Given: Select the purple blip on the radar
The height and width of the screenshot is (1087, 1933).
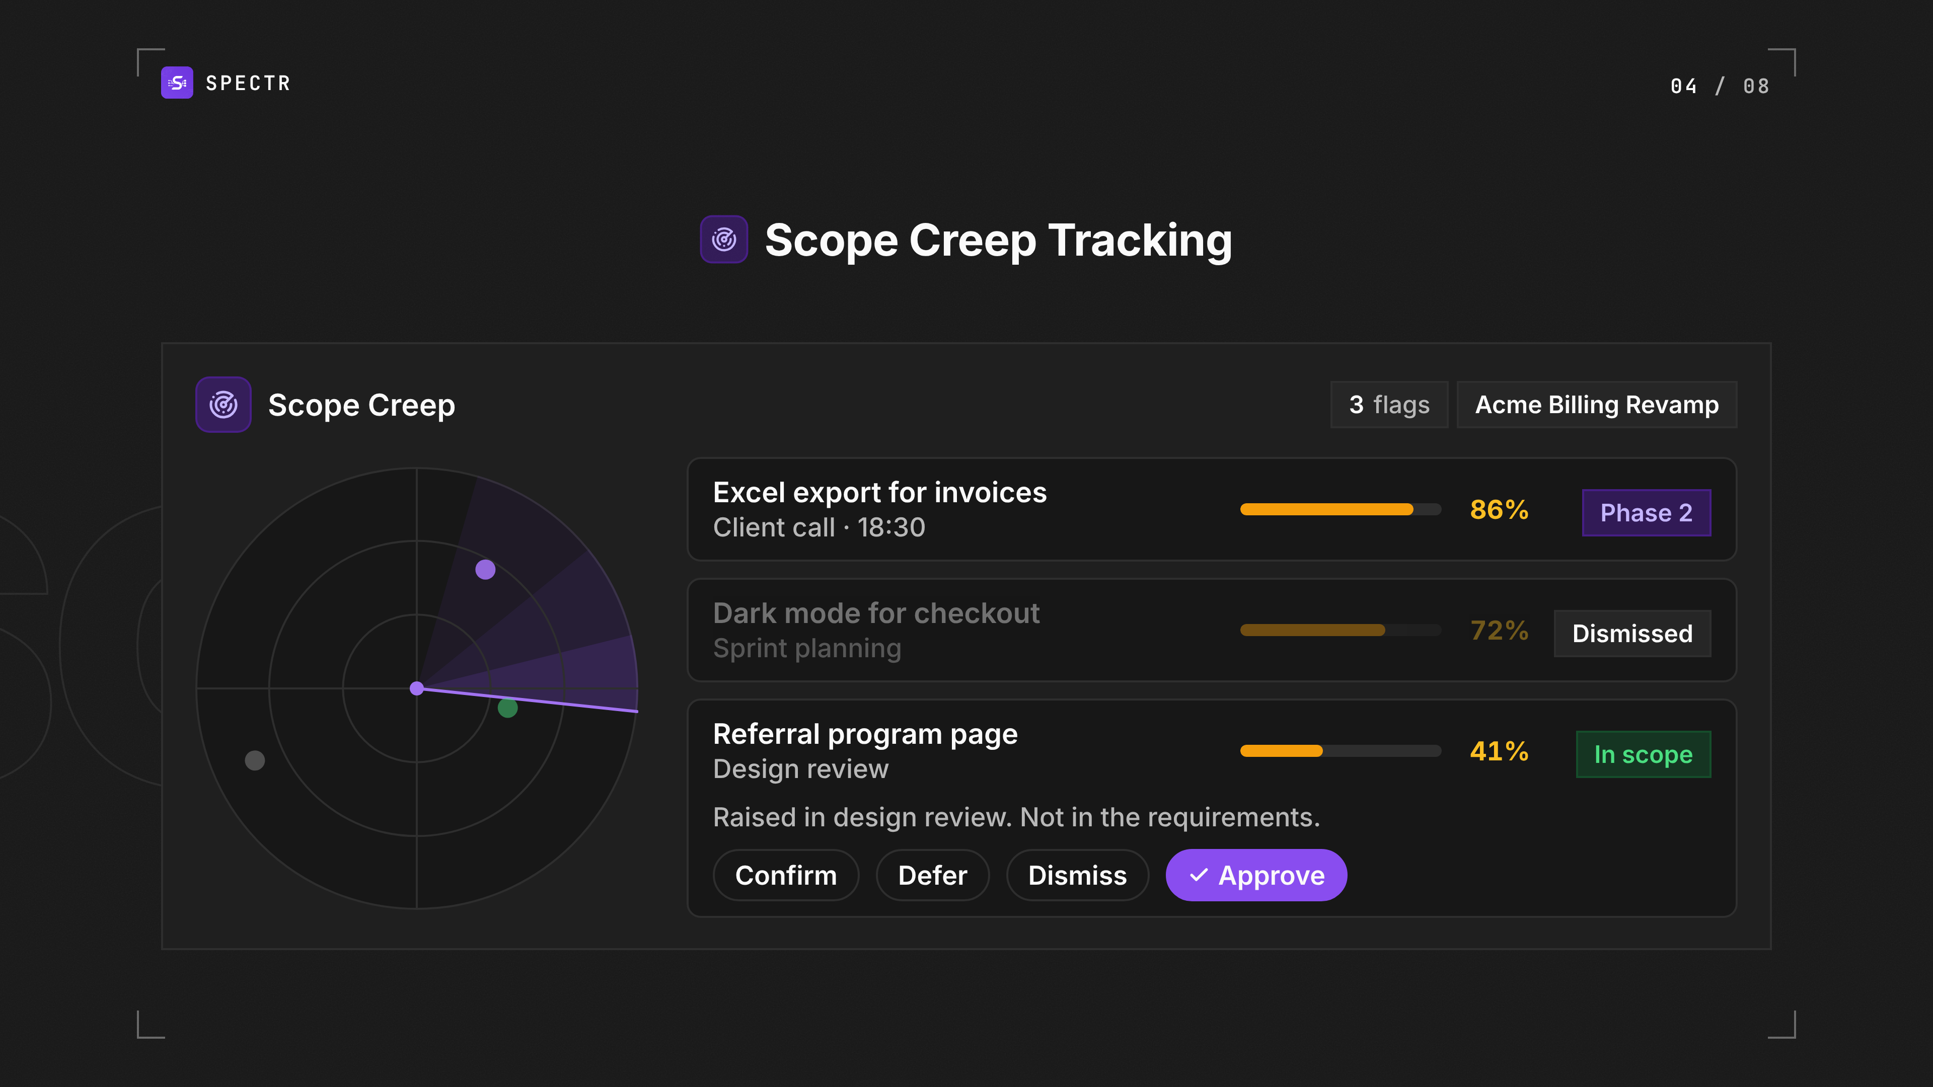Looking at the screenshot, I should pos(485,569).
